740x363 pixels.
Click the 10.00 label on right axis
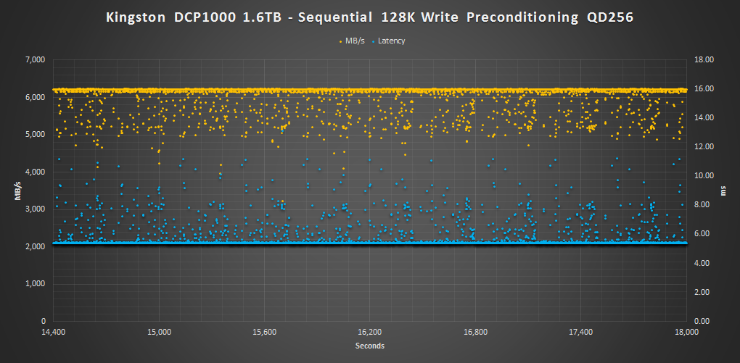(x=704, y=176)
